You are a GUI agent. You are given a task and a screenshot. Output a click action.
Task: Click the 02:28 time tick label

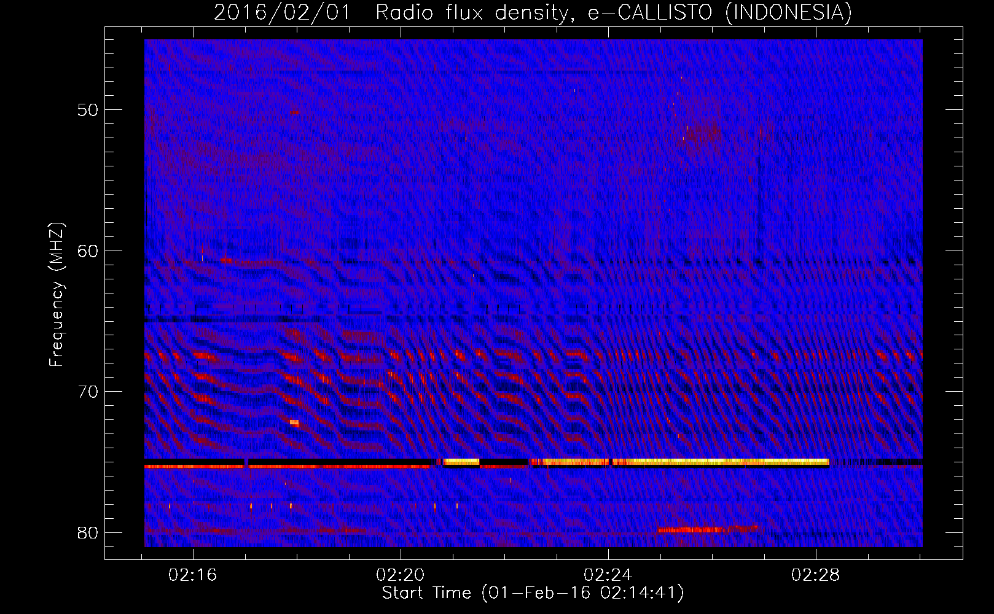[x=816, y=575]
